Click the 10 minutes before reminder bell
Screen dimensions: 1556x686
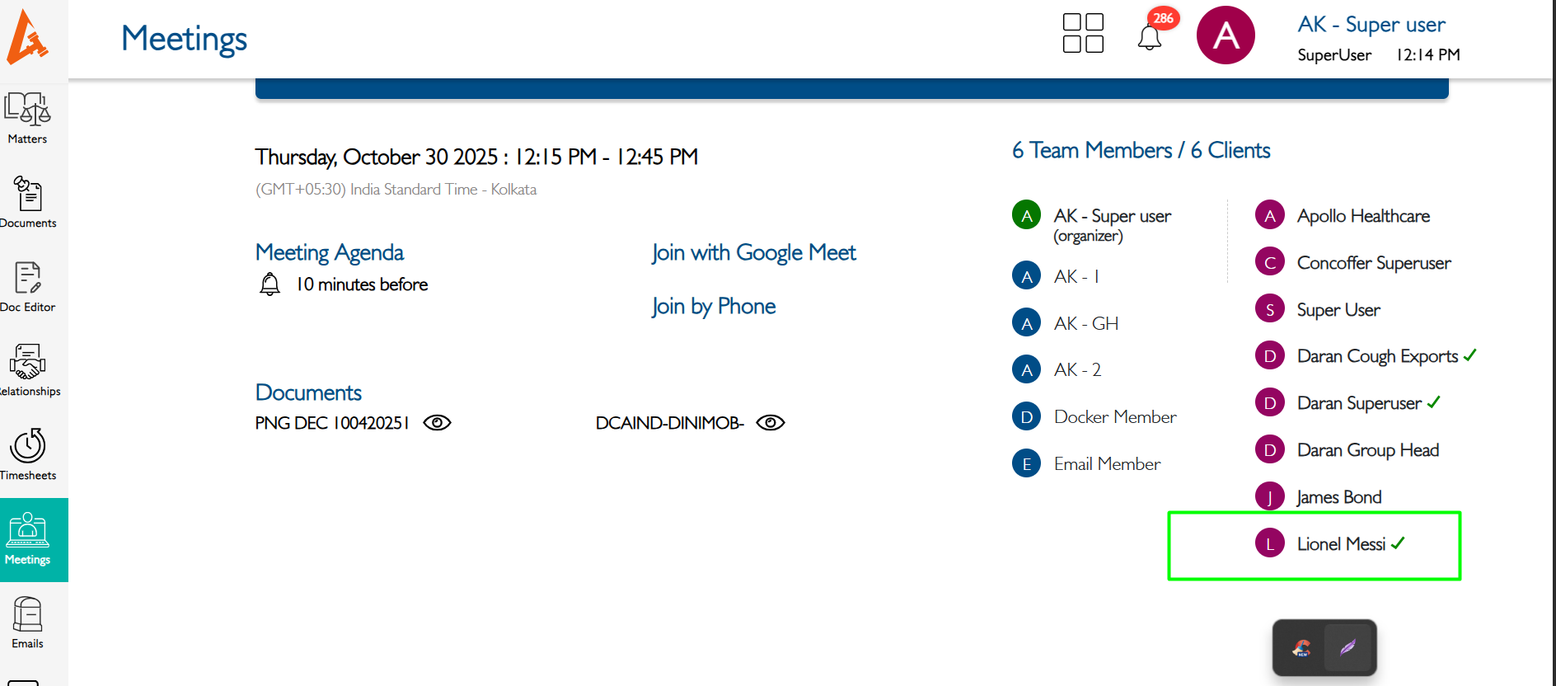pos(269,284)
